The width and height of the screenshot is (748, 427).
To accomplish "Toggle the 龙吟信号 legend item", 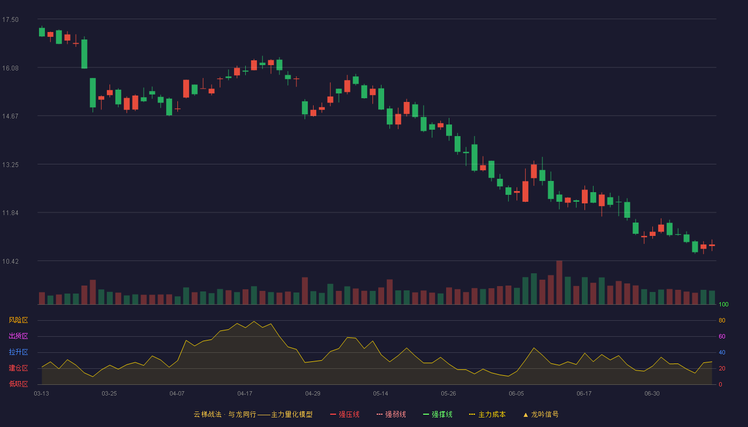I will pos(541,414).
